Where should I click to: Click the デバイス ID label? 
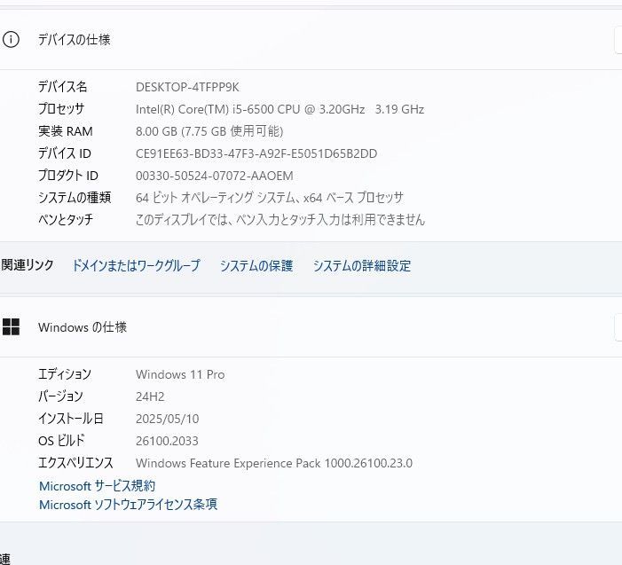[x=65, y=153]
